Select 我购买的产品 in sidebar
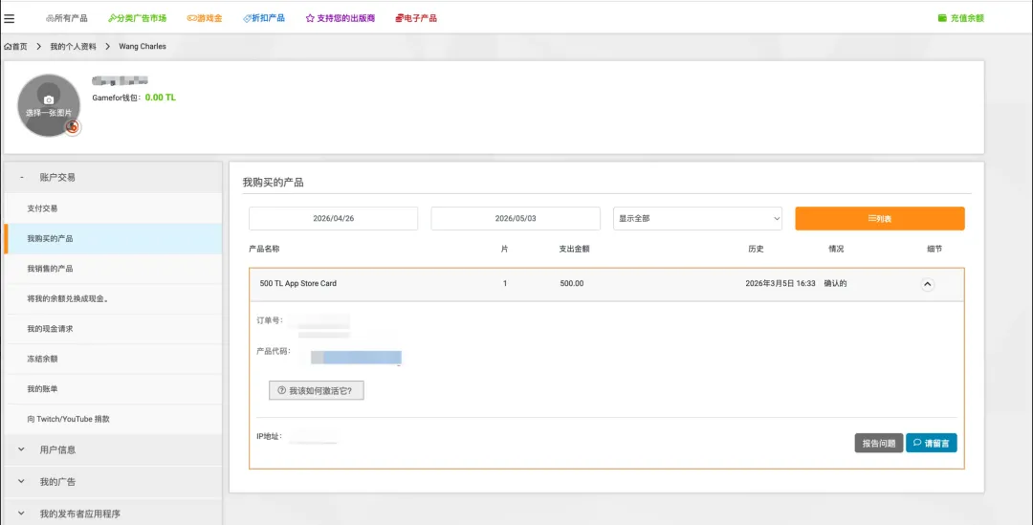Image resolution: width=1033 pixels, height=525 pixels. pyautogui.click(x=113, y=238)
